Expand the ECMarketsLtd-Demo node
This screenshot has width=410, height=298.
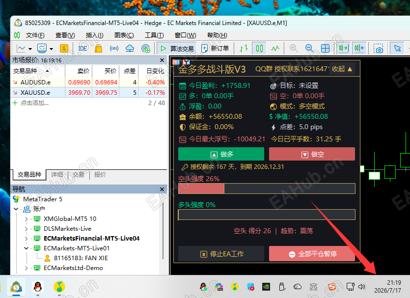pyautogui.click(x=26, y=268)
